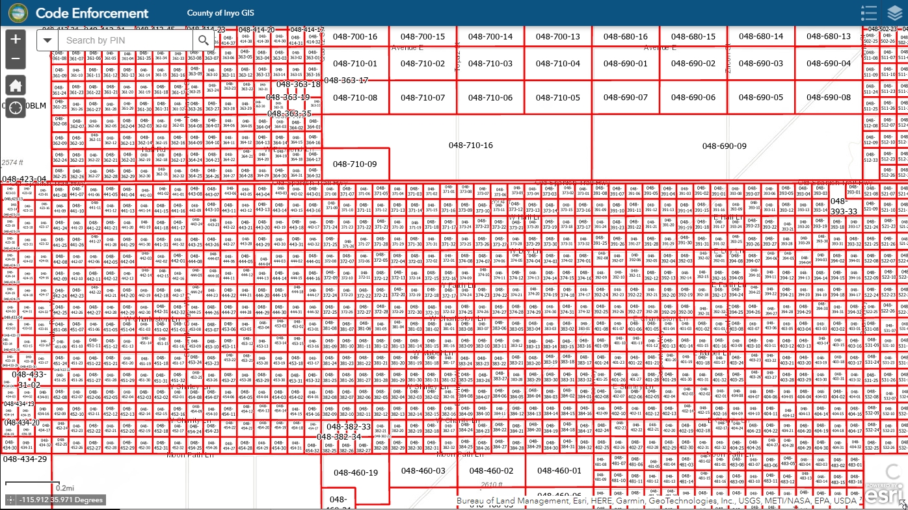Select parcel 048-710-09
The image size is (908, 510).
354,164
